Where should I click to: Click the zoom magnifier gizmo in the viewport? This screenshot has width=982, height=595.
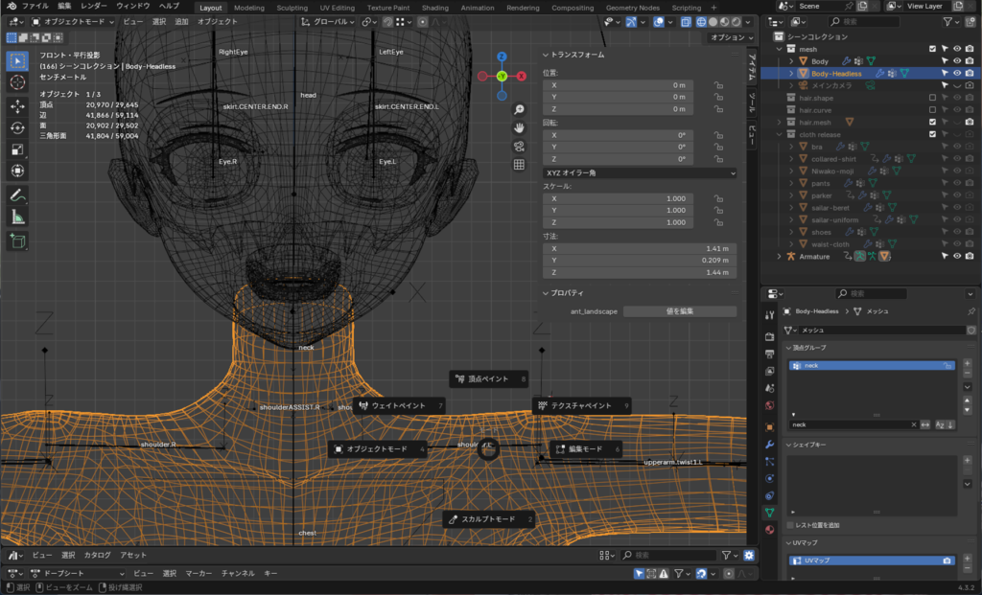click(x=519, y=110)
